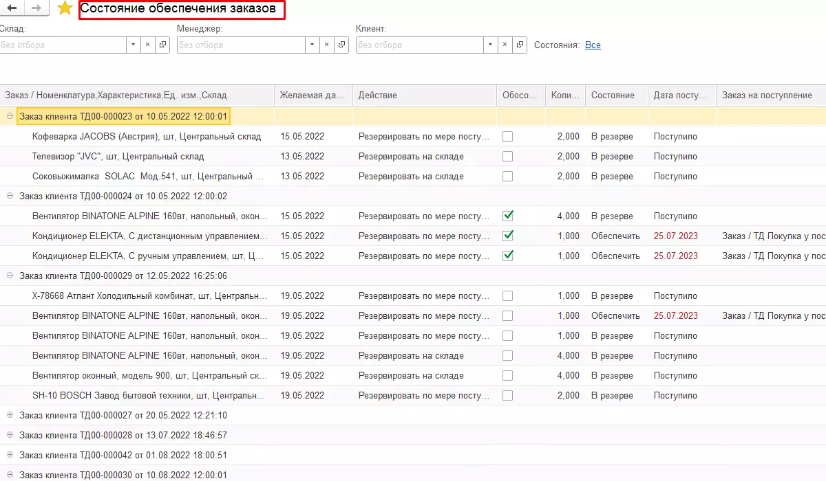Clear the Клиент filter with X button
This screenshot has width=826, height=481.
(505, 45)
